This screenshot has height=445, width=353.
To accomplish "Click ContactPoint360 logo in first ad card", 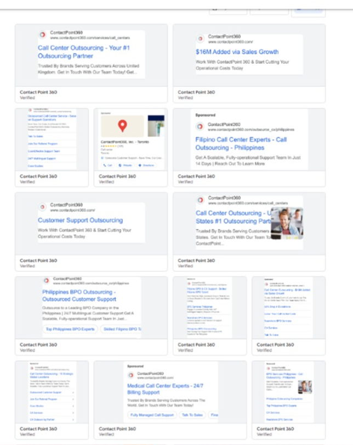I will 43,36.
